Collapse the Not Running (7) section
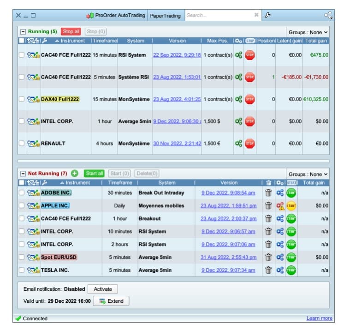Screen dimensions: 344x330 point(23,174)
